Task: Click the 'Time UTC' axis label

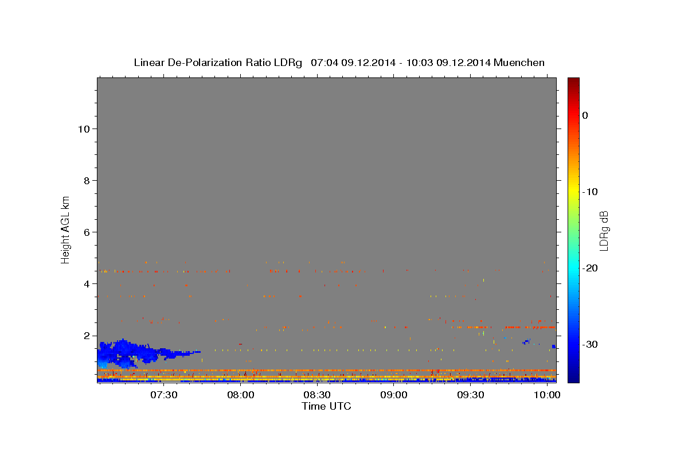Action: click(x=326, y=406)
